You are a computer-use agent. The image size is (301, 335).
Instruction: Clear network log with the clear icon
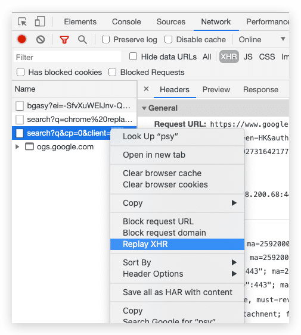coord(41,39)
